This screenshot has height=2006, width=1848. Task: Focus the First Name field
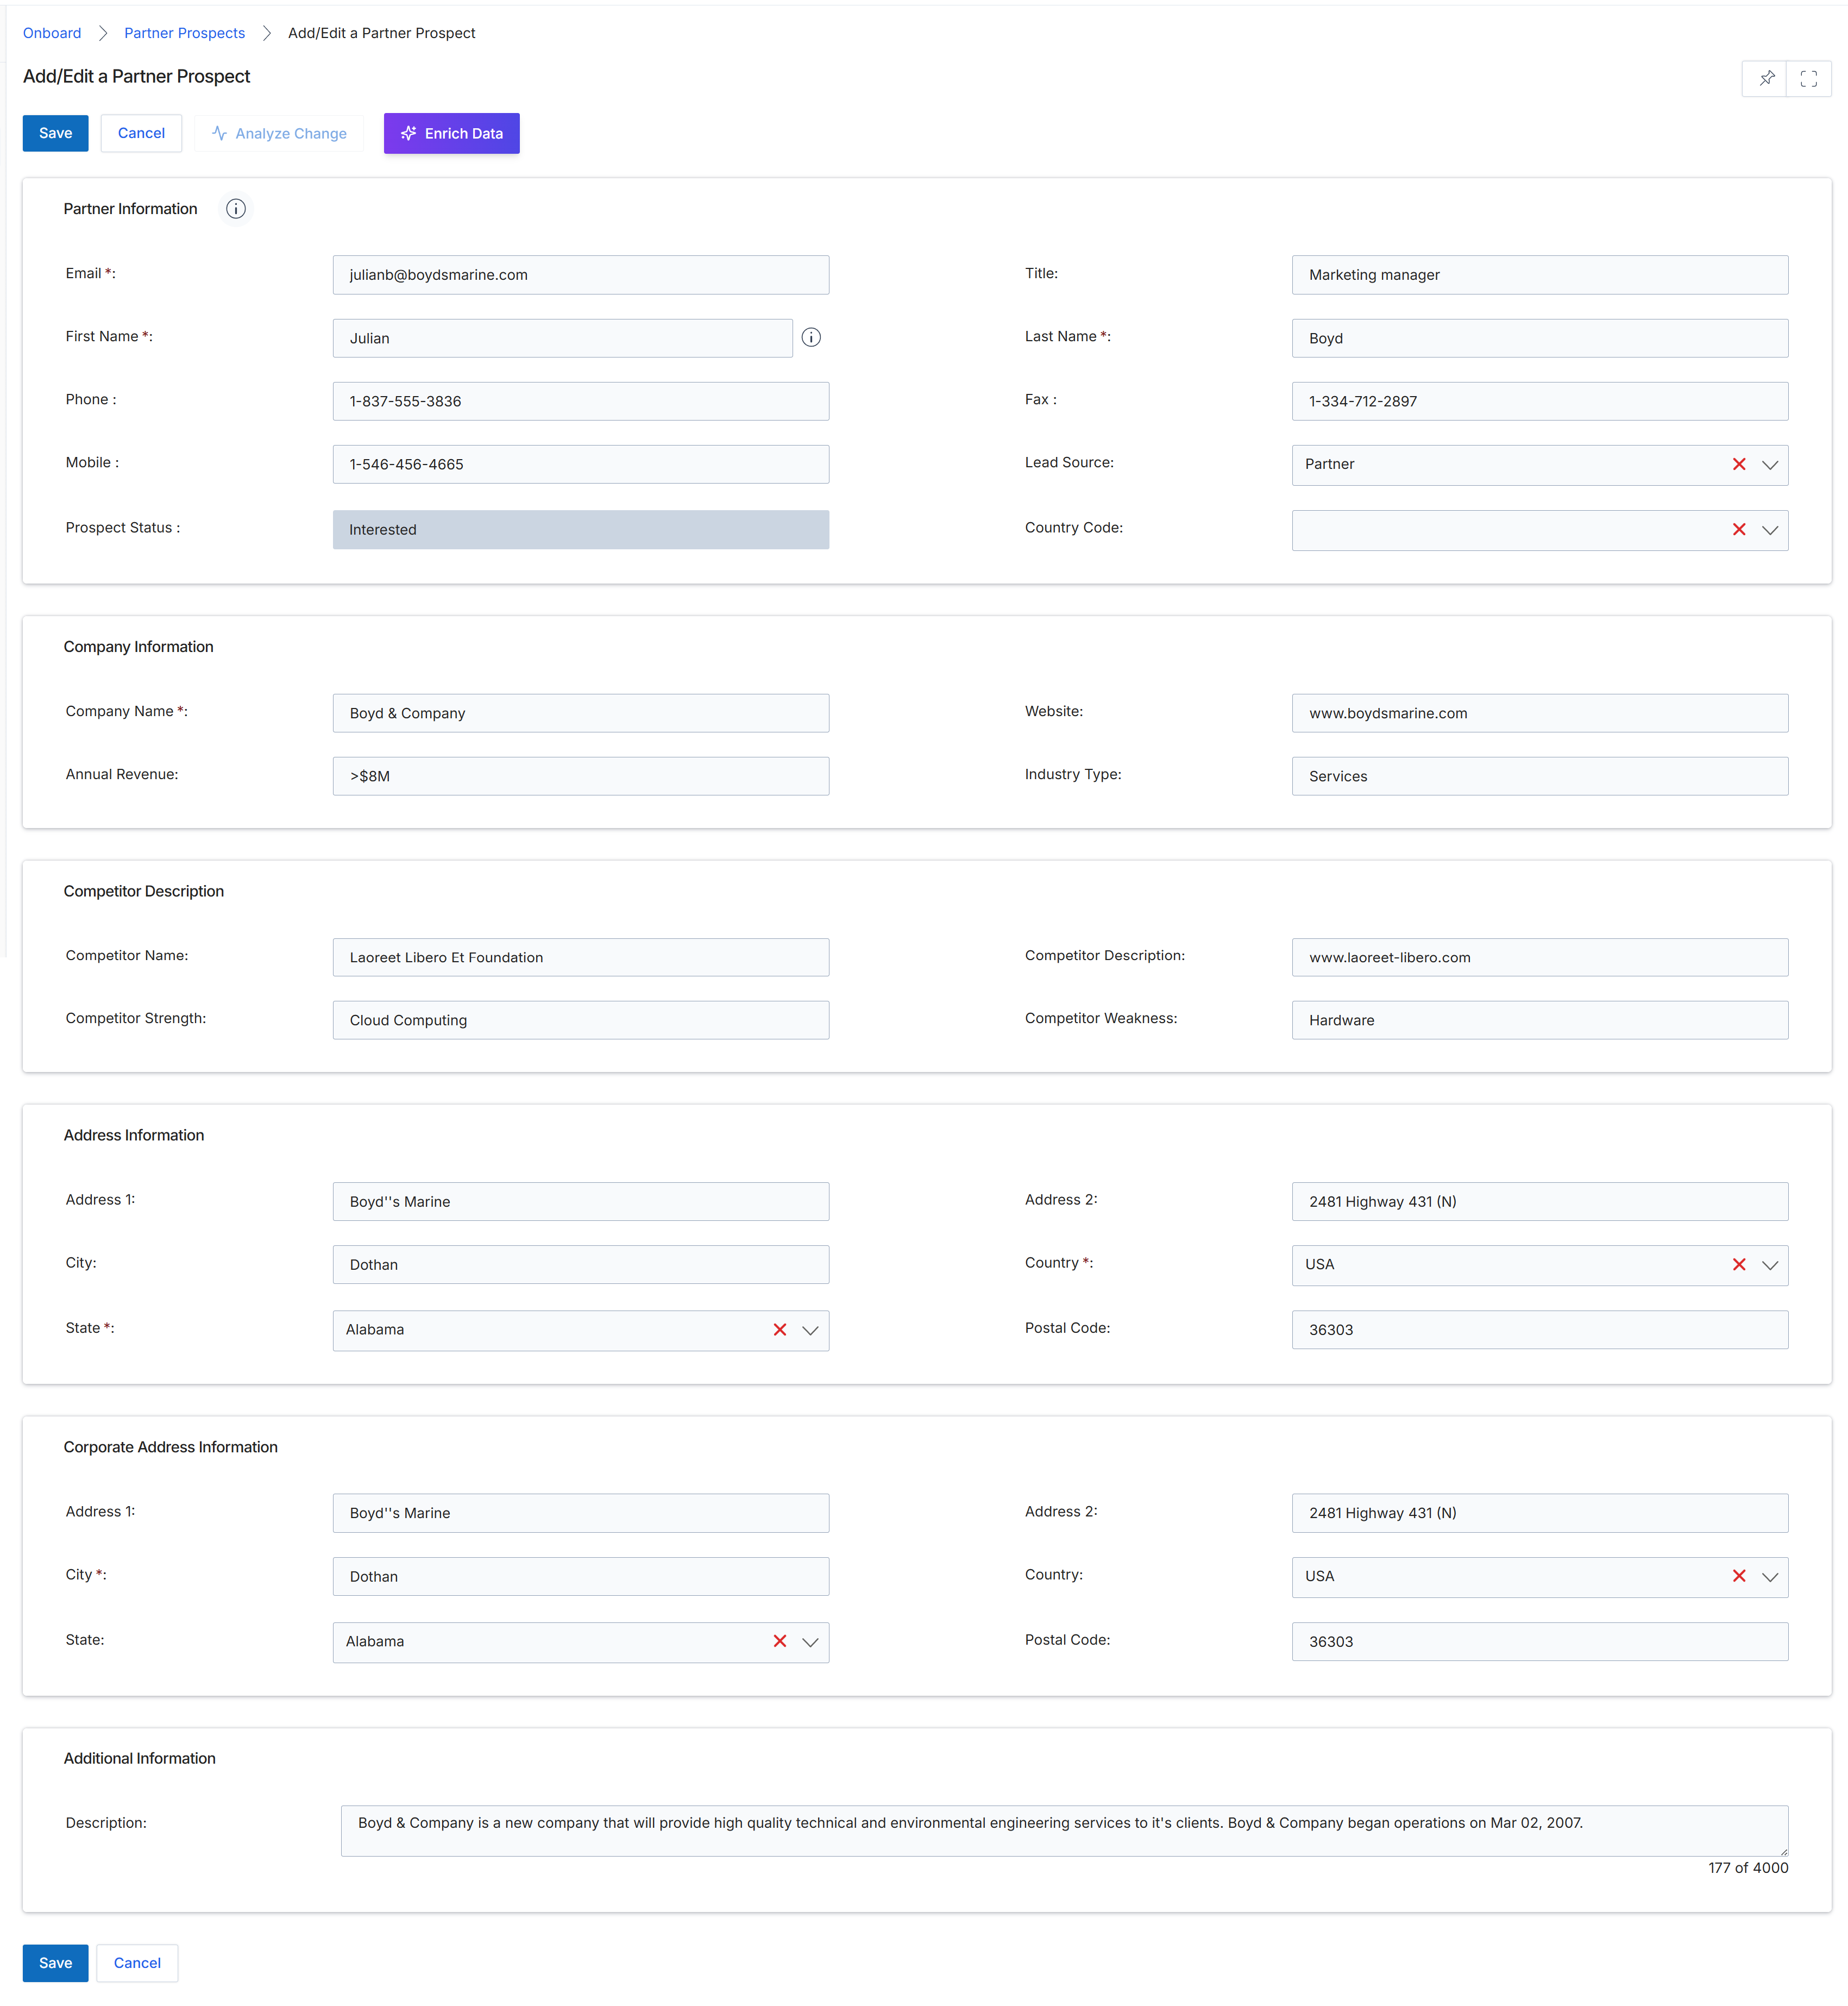pyautogui.click(x=563, y=338)
